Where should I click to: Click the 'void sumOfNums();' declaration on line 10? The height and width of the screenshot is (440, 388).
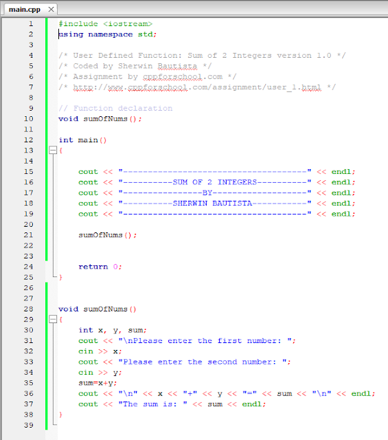(100, 119)
